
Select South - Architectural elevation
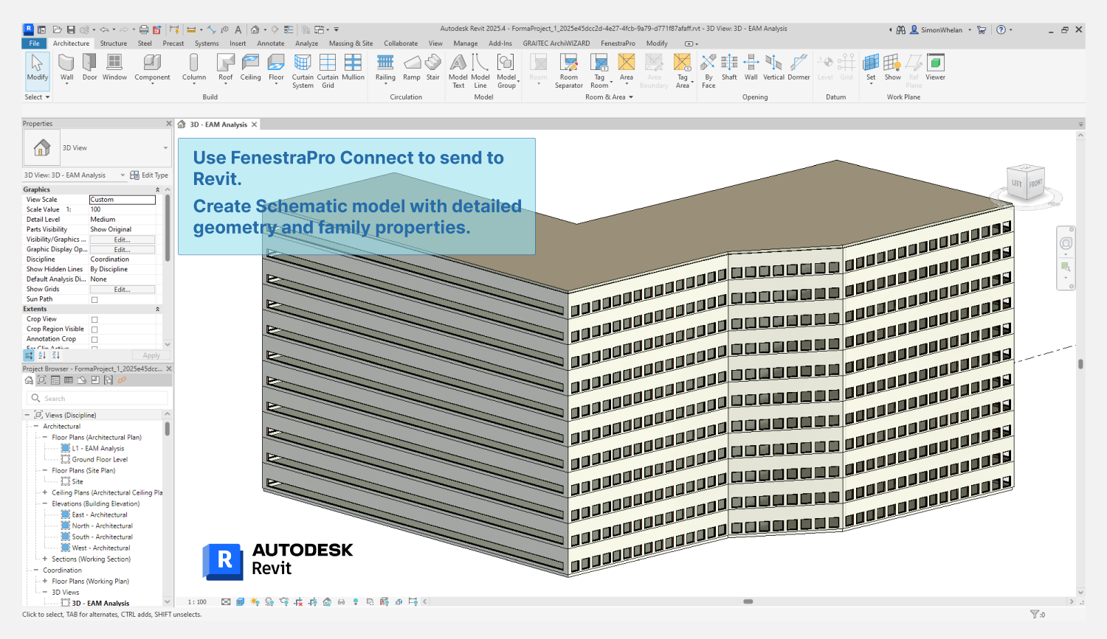tap(102, 537)
